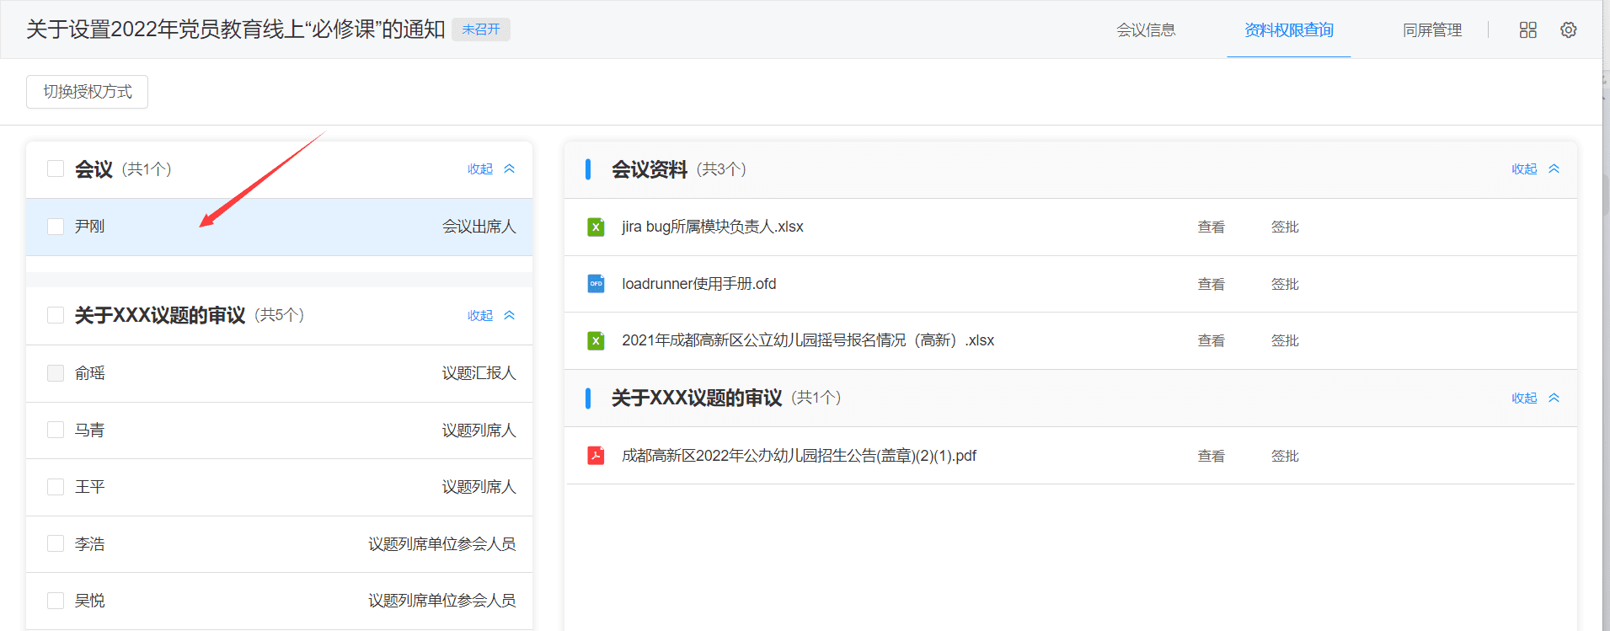Tick the checkbox for 尹刚
Viewport: 1610px width, 631px height.
pos(56,227)
